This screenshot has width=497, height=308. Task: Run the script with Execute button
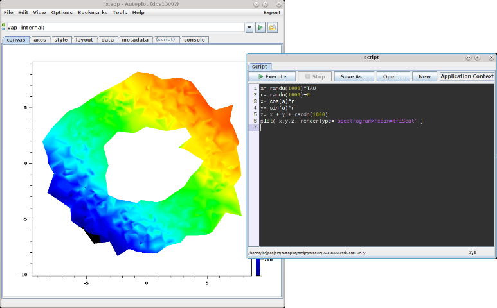pos(272,76)
